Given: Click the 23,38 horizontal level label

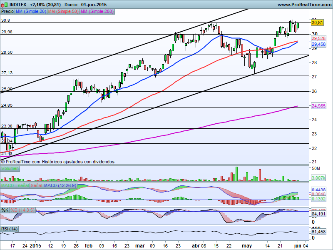Looking at the screenshot, I should (x=7, y=126).
